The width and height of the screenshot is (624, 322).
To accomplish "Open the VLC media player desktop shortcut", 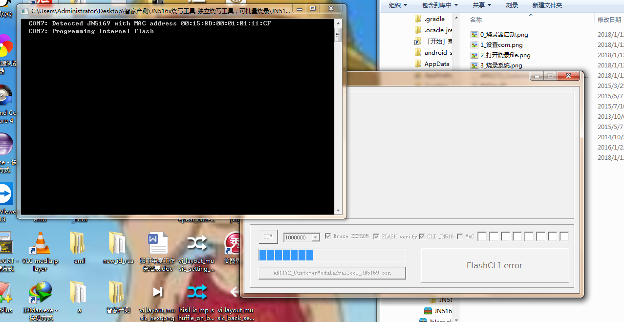I will pos(40,244).
